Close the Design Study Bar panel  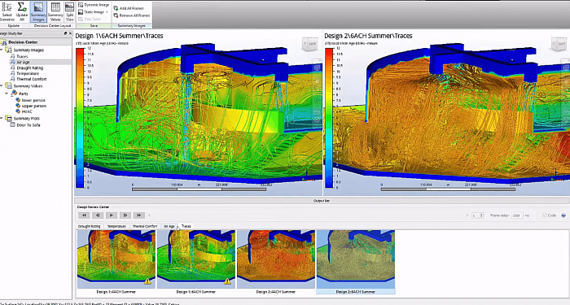[70, 33]
